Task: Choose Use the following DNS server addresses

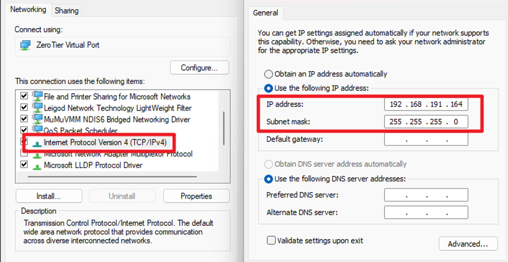Action: click(268, 179)
